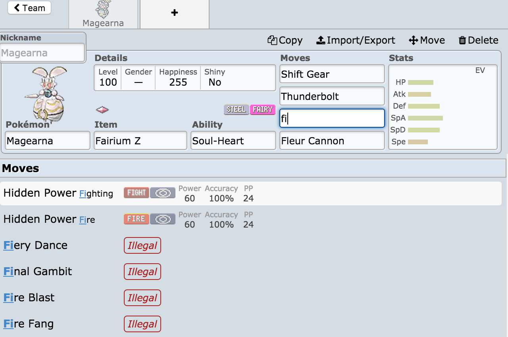508x337 pixels.
Task: Click the Move button to reorder
Action: click(427, 40)
